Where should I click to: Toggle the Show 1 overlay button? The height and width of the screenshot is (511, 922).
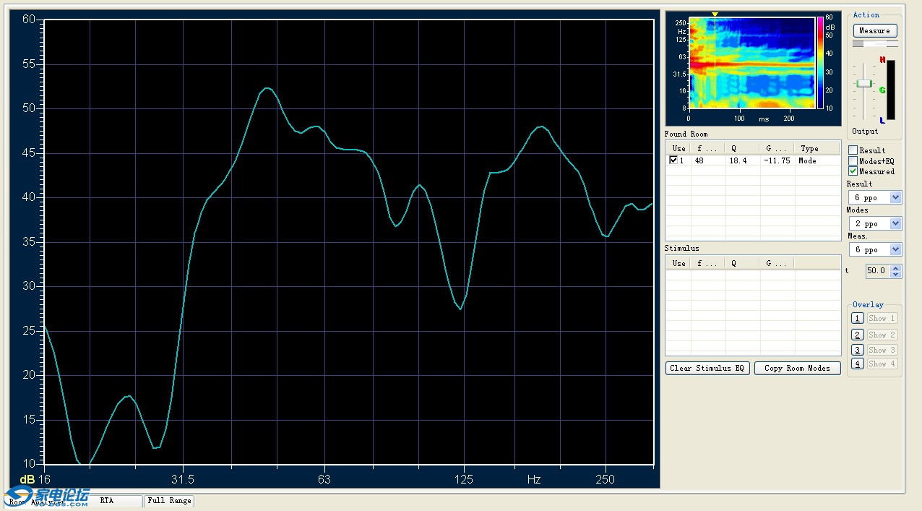coord(882,319)
